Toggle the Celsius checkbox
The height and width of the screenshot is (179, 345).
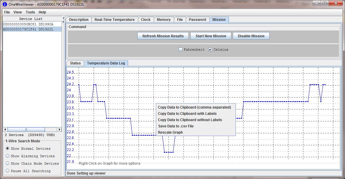tap(210, 50)
